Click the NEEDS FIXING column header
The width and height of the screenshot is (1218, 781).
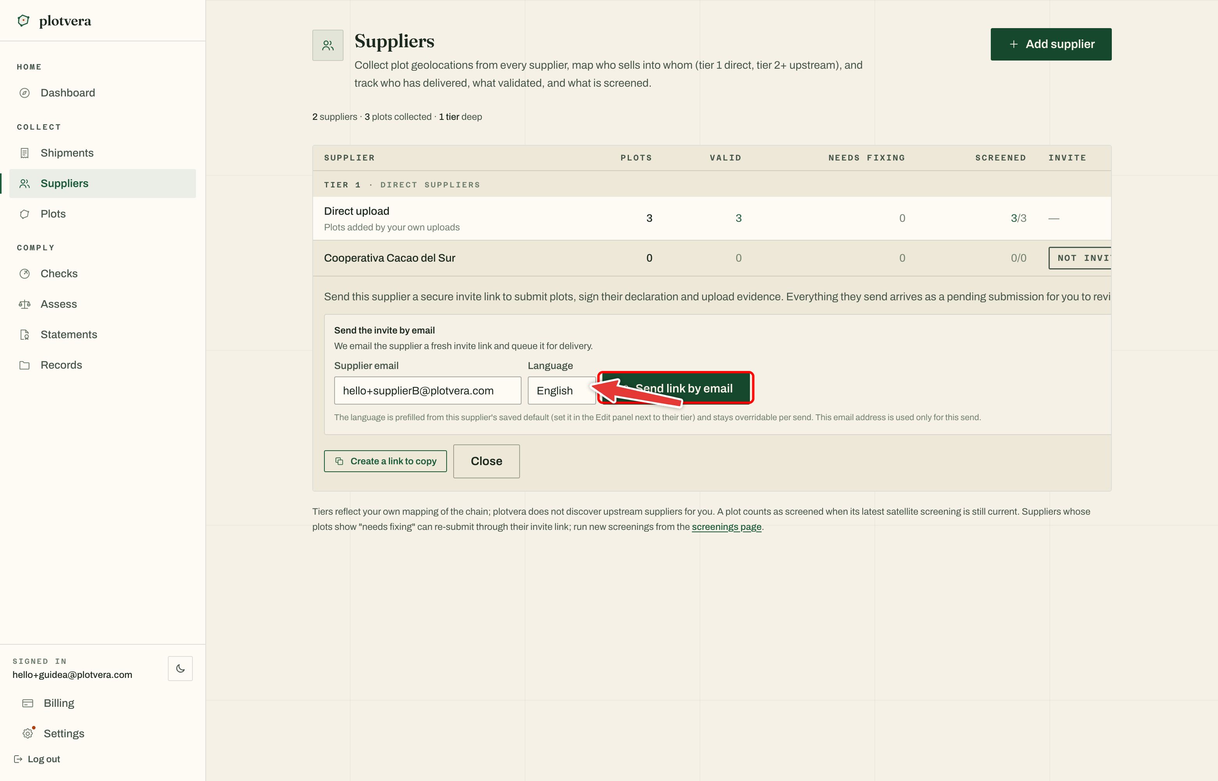pos(867,158)
